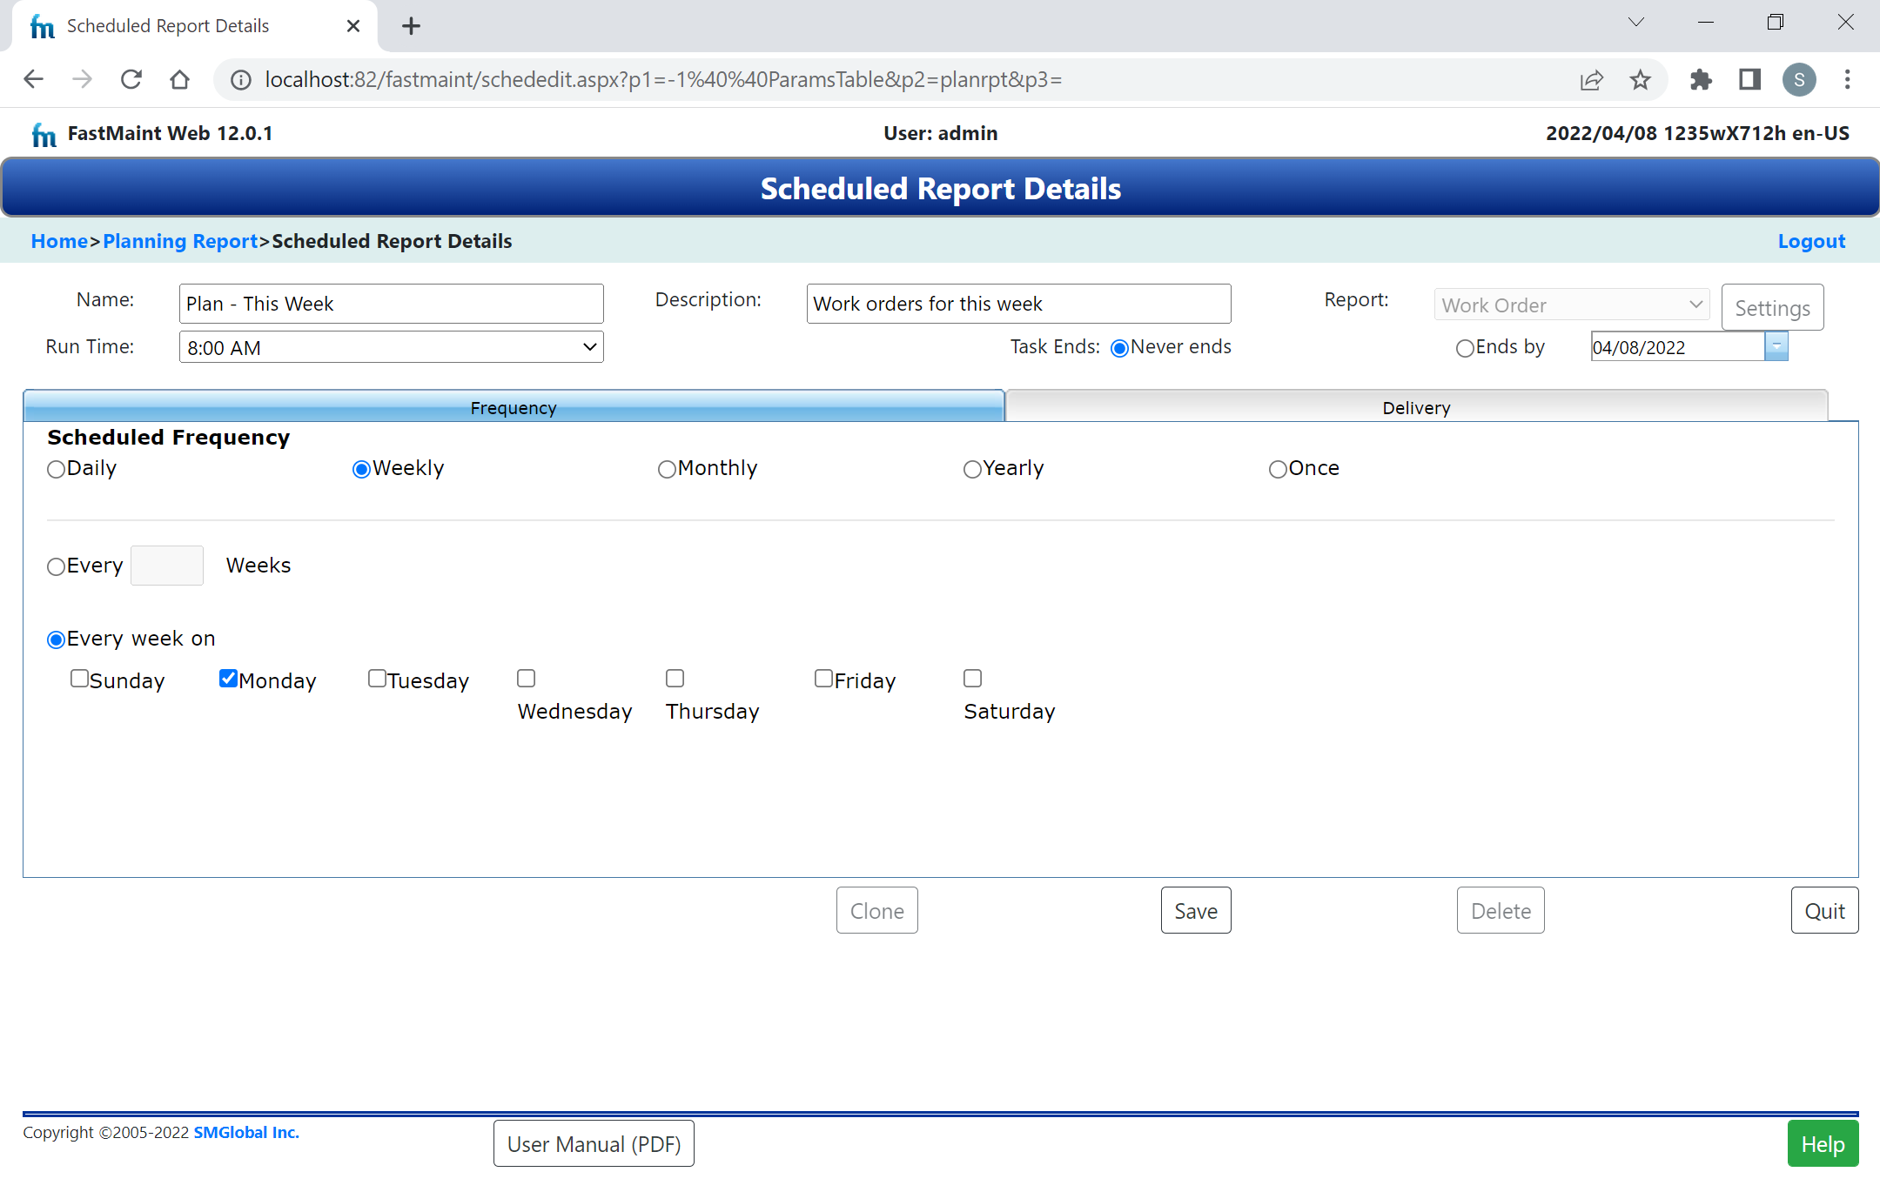Screen dimensions: 1880x1192
Task: Toggle the browser side panel icon
Action: point(1749,80)
